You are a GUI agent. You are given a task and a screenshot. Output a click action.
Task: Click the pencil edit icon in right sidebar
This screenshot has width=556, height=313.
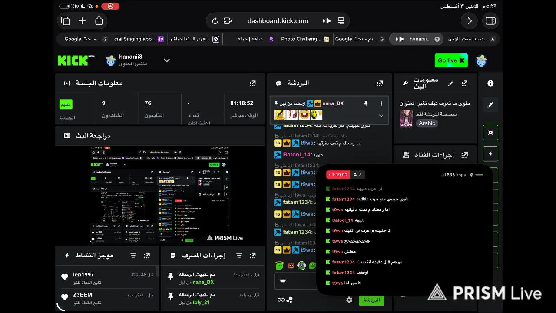(x=490, y=105)
